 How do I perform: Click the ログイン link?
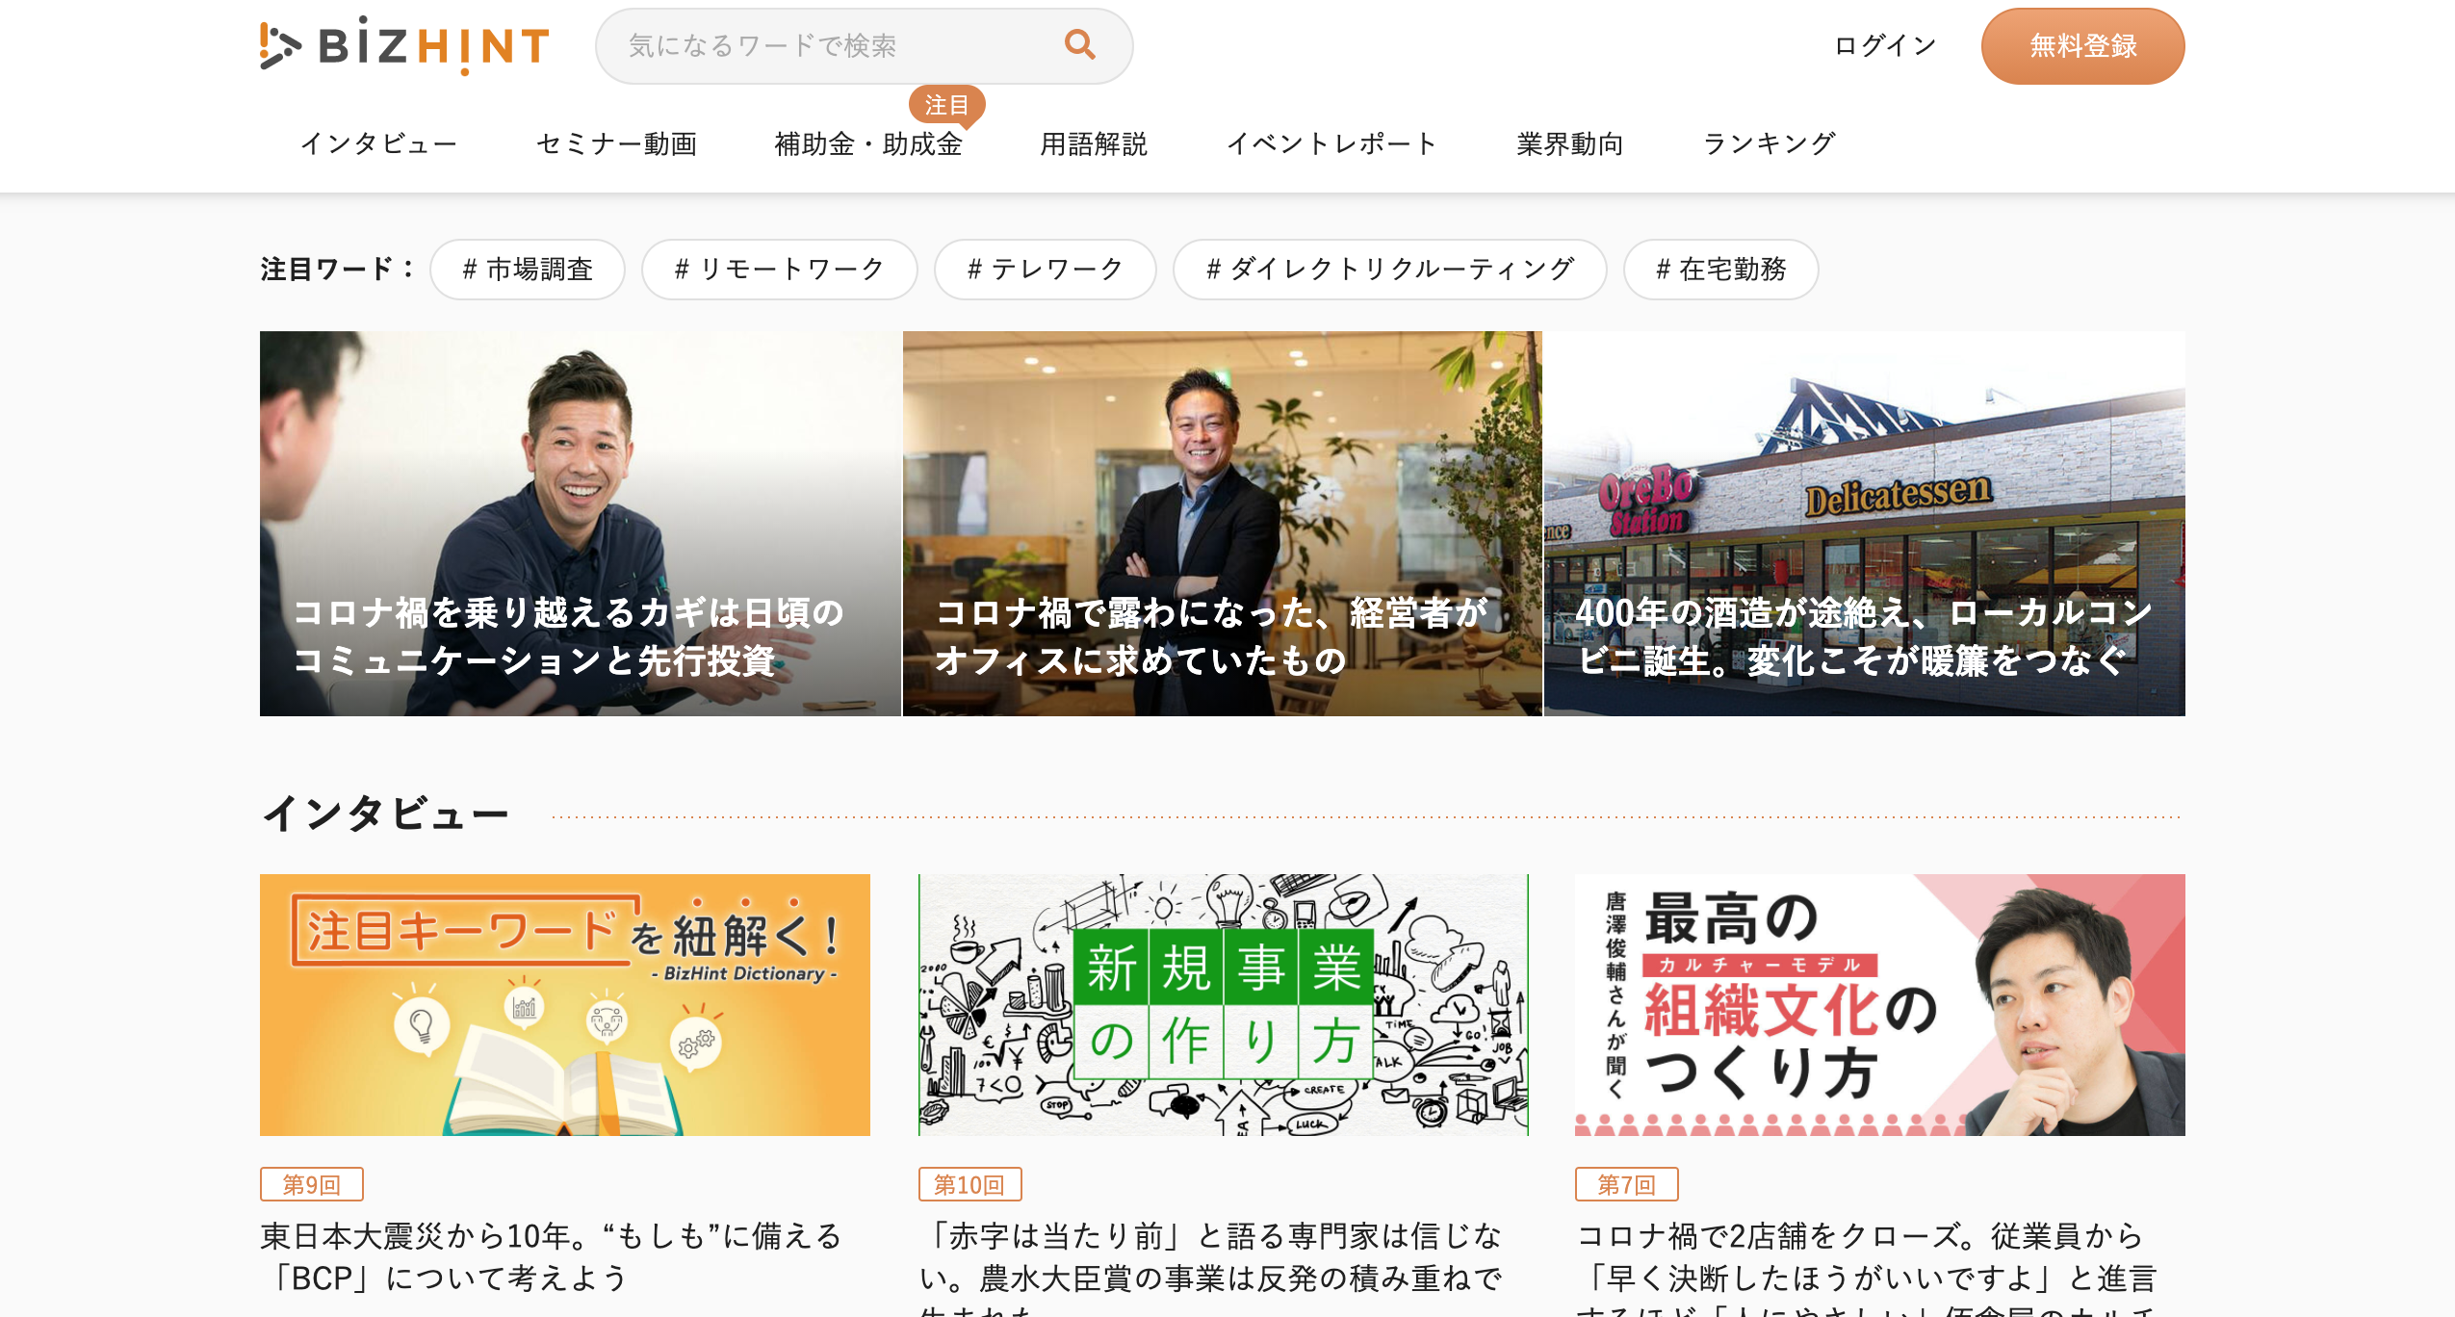[x=1885, y=45]
